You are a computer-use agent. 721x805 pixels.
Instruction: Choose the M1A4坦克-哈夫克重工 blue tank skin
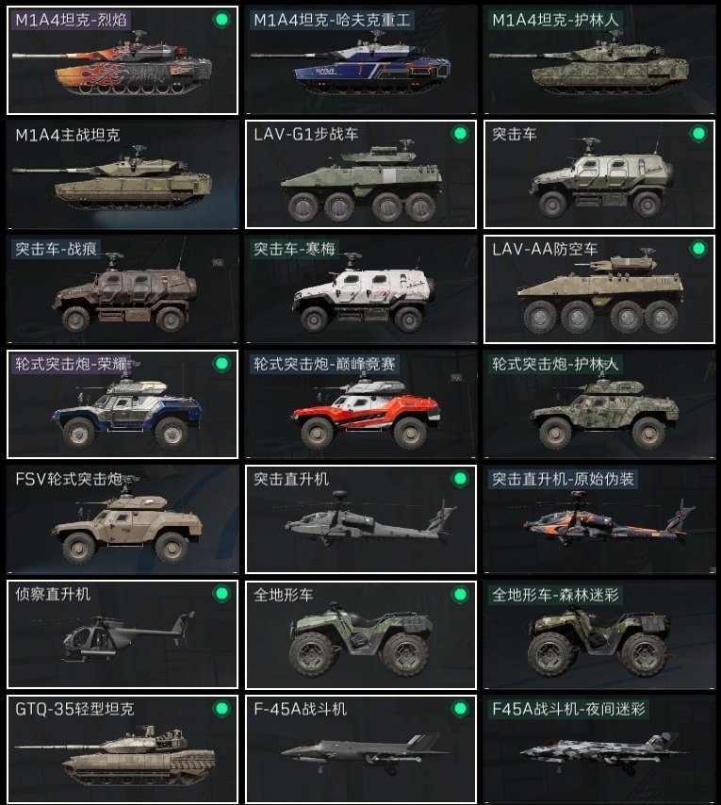tap(361, 60)
